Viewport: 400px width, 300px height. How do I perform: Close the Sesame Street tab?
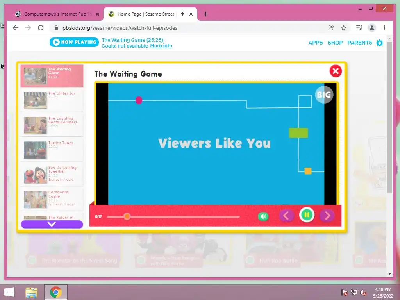pos(191,14)
